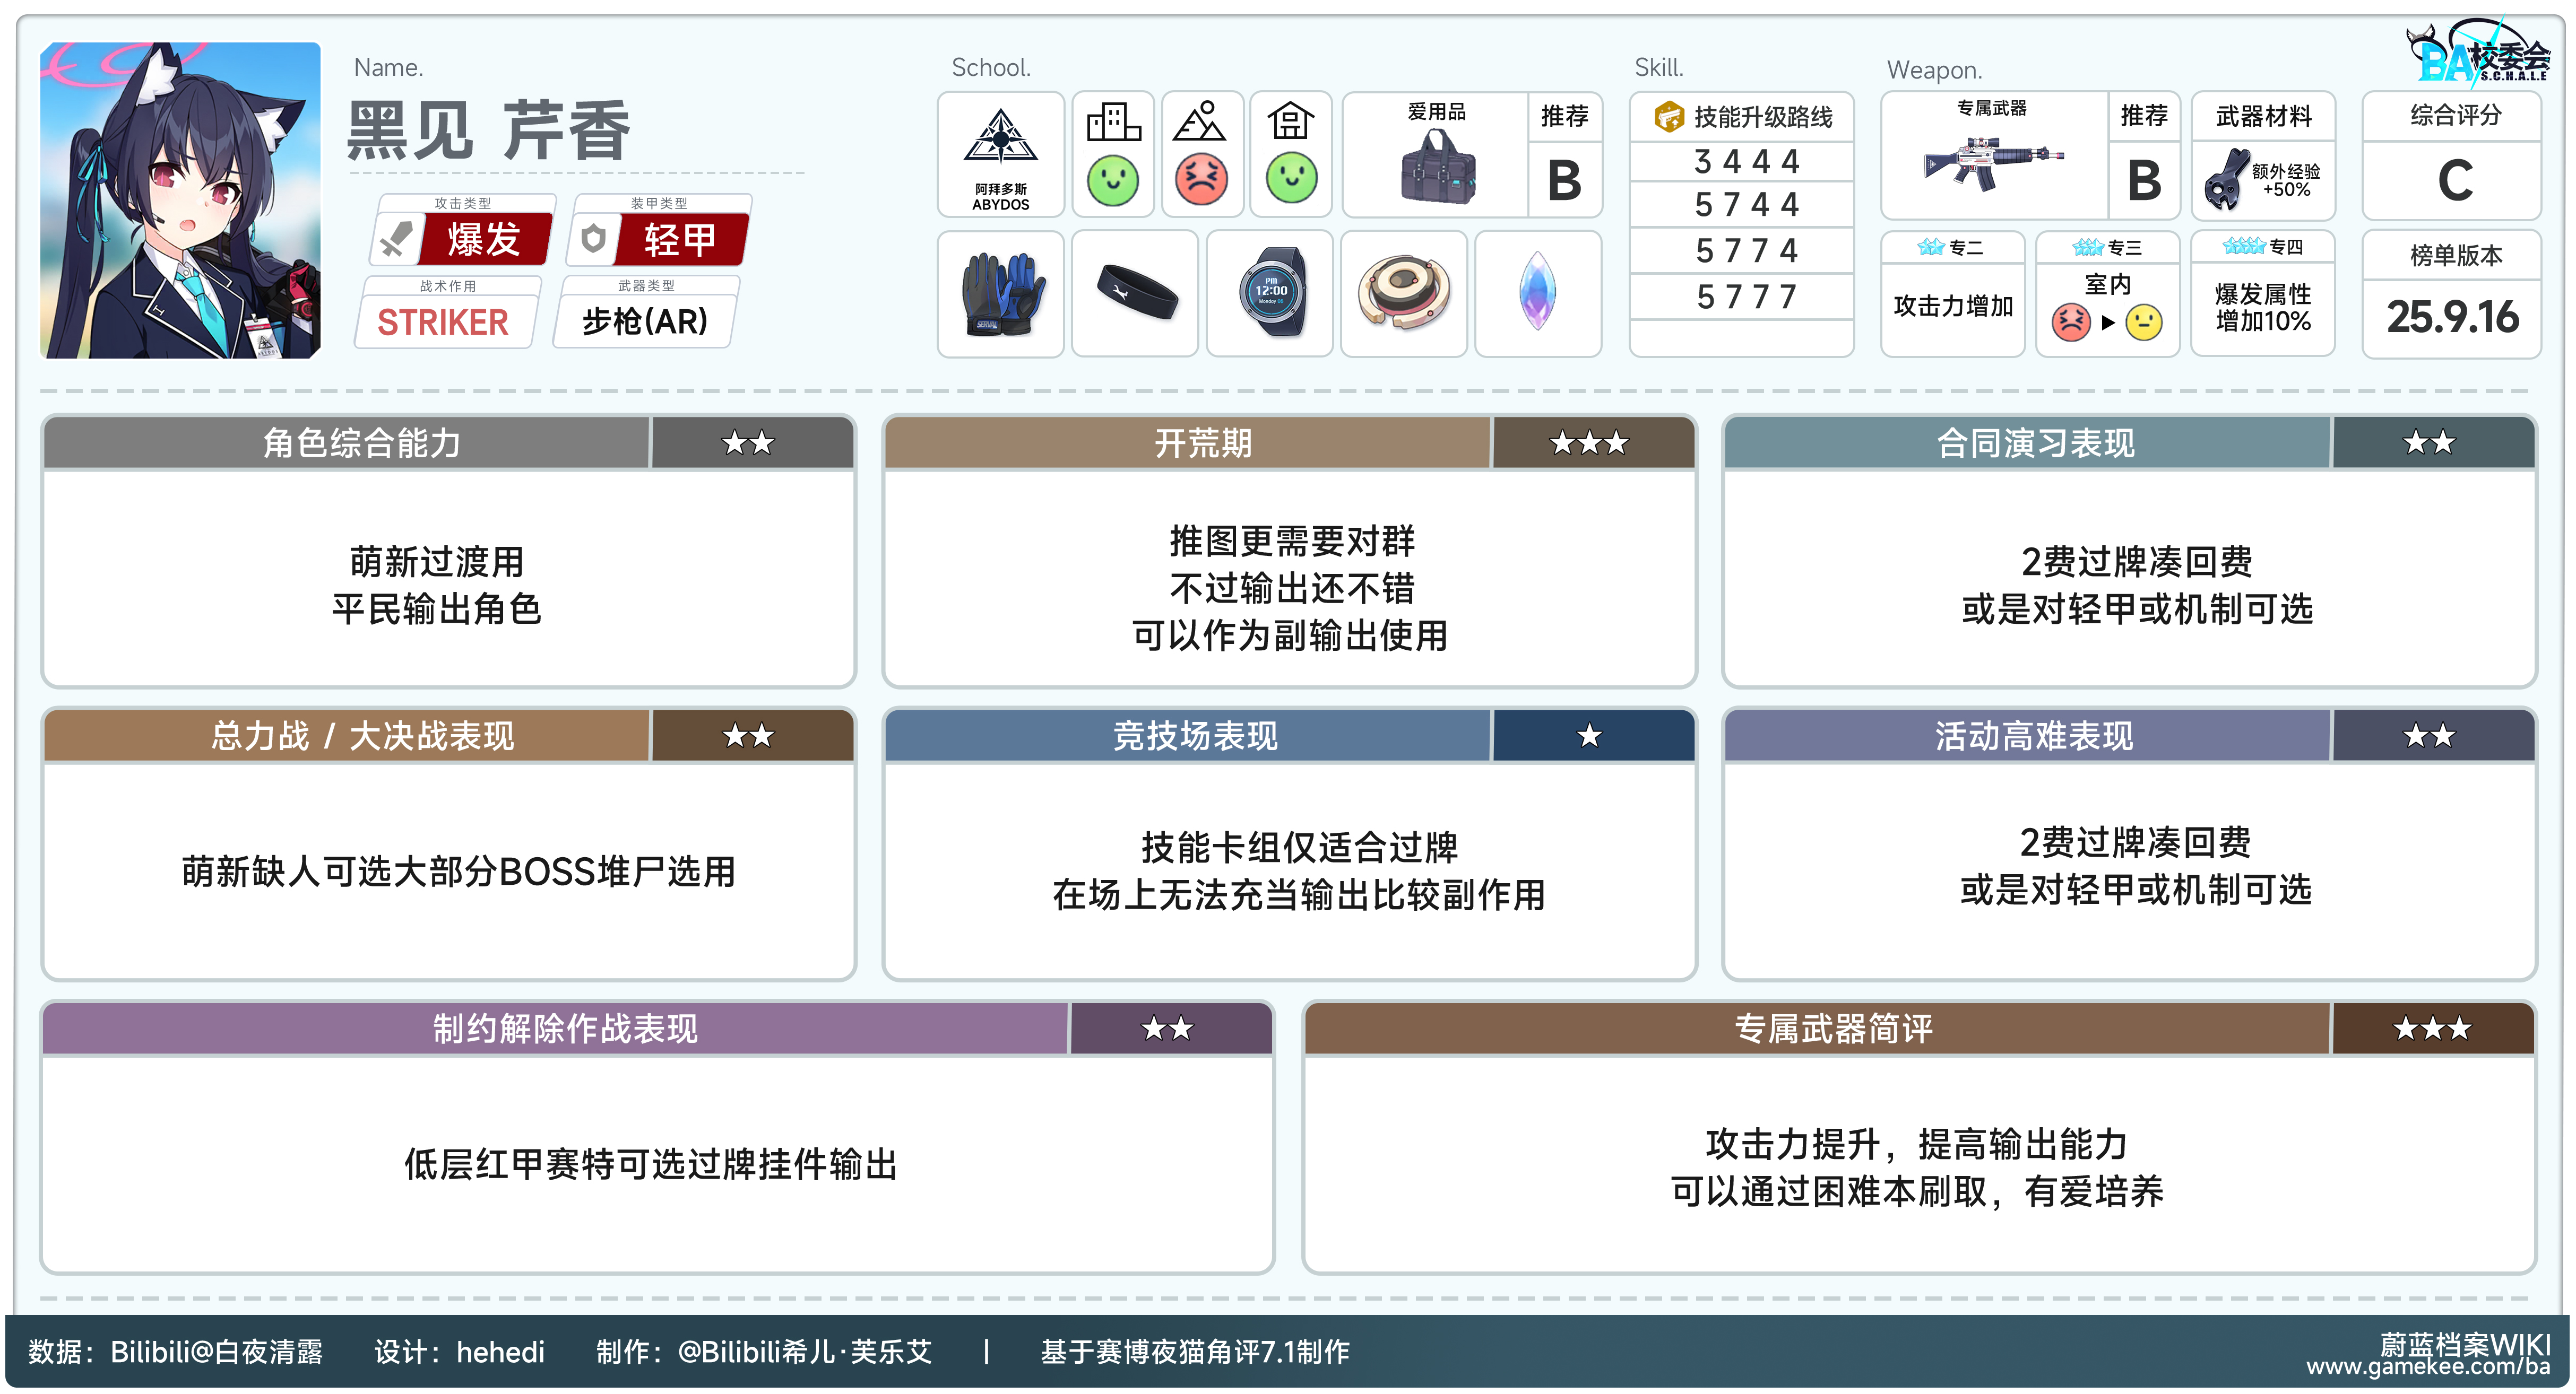Open the www.gamekee.com/ba link
Viewport: 2576px width, 1394px height.
tap(2427, 1366)
